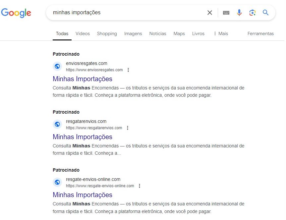Image resolution: width=286 pixels, height=220 pixels.
Task: Open the first Minhas Importações result link
Action: tap(82, 79)
